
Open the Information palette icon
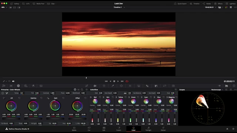[x=234, y=86]
